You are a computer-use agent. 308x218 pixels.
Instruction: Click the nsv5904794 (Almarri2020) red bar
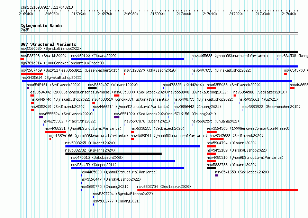pos(211,146)
